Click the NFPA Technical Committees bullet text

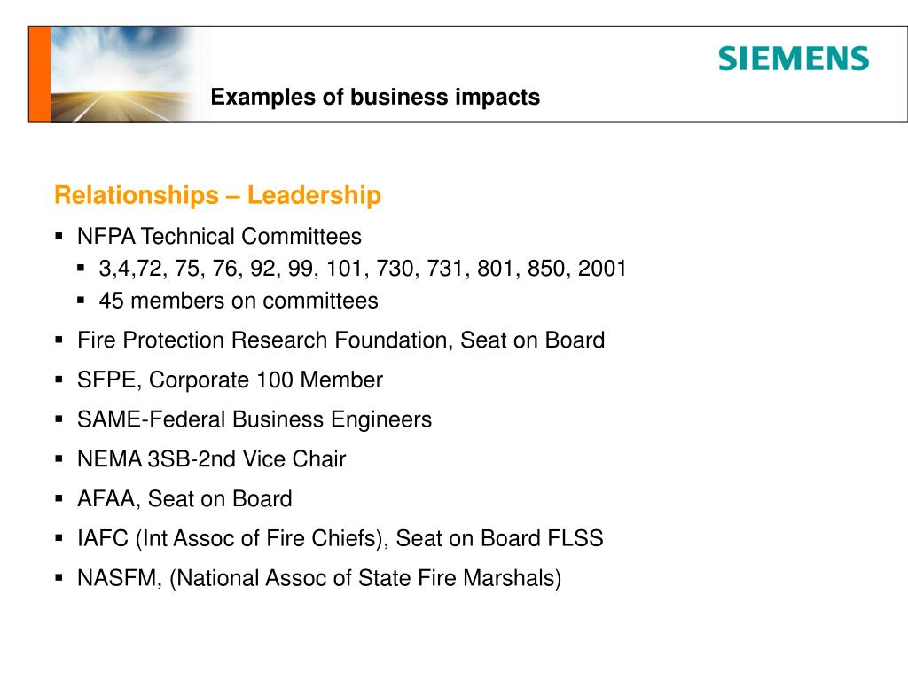click(220, 236)
